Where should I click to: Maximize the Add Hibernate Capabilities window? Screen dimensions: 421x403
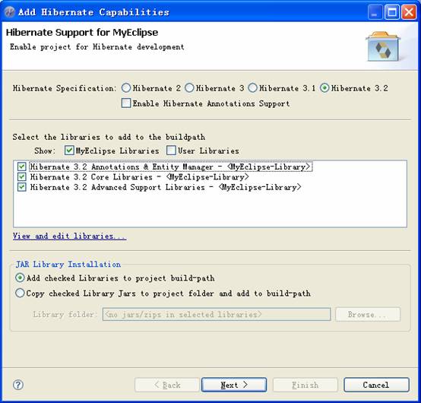point(391,12)
